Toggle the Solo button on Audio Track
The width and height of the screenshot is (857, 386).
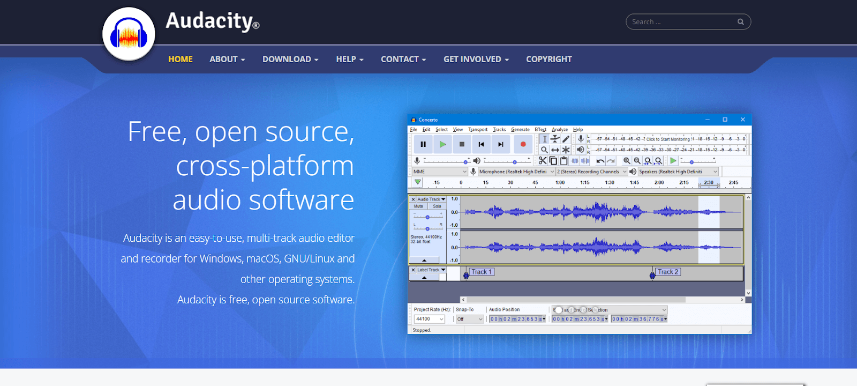[437, 206]
